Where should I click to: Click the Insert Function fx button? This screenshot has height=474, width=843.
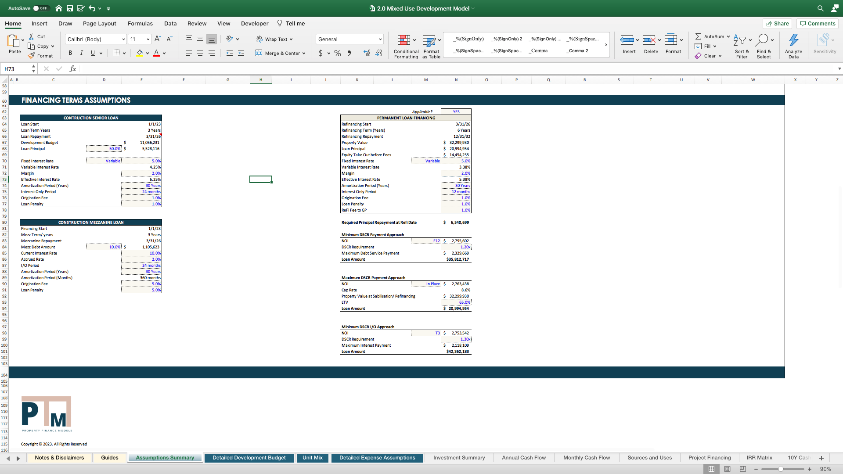tap(73, 69)
